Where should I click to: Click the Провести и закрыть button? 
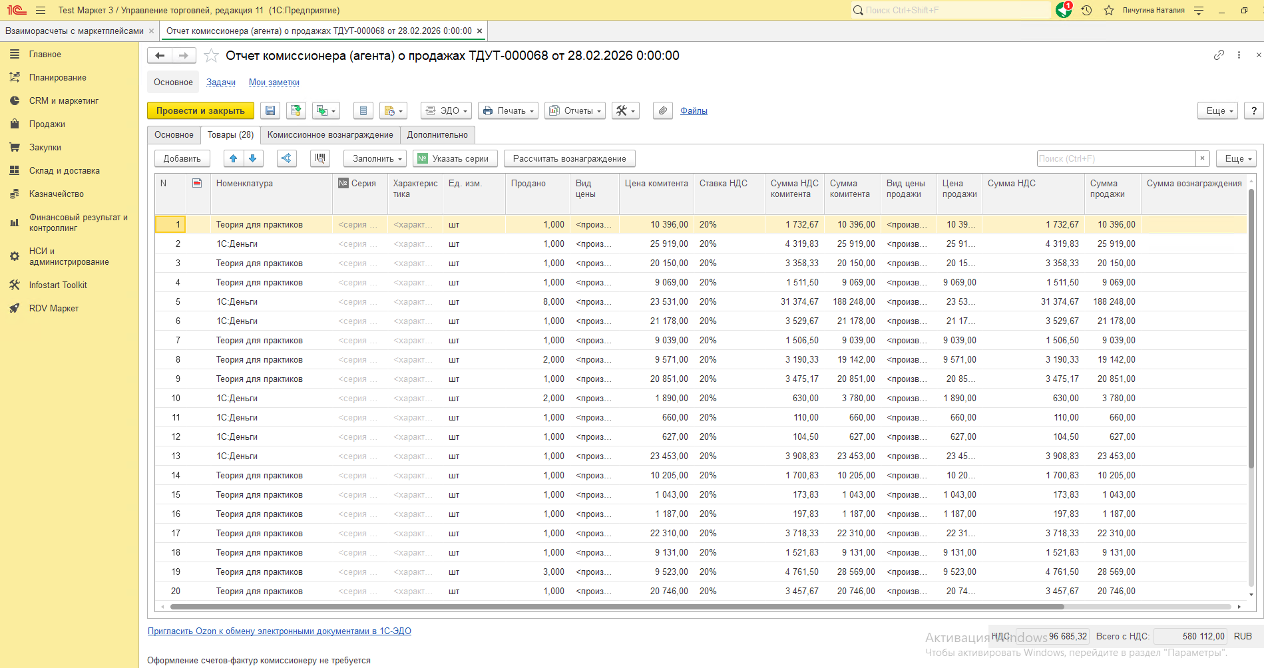pyautogui.click(x=200, y=111)
